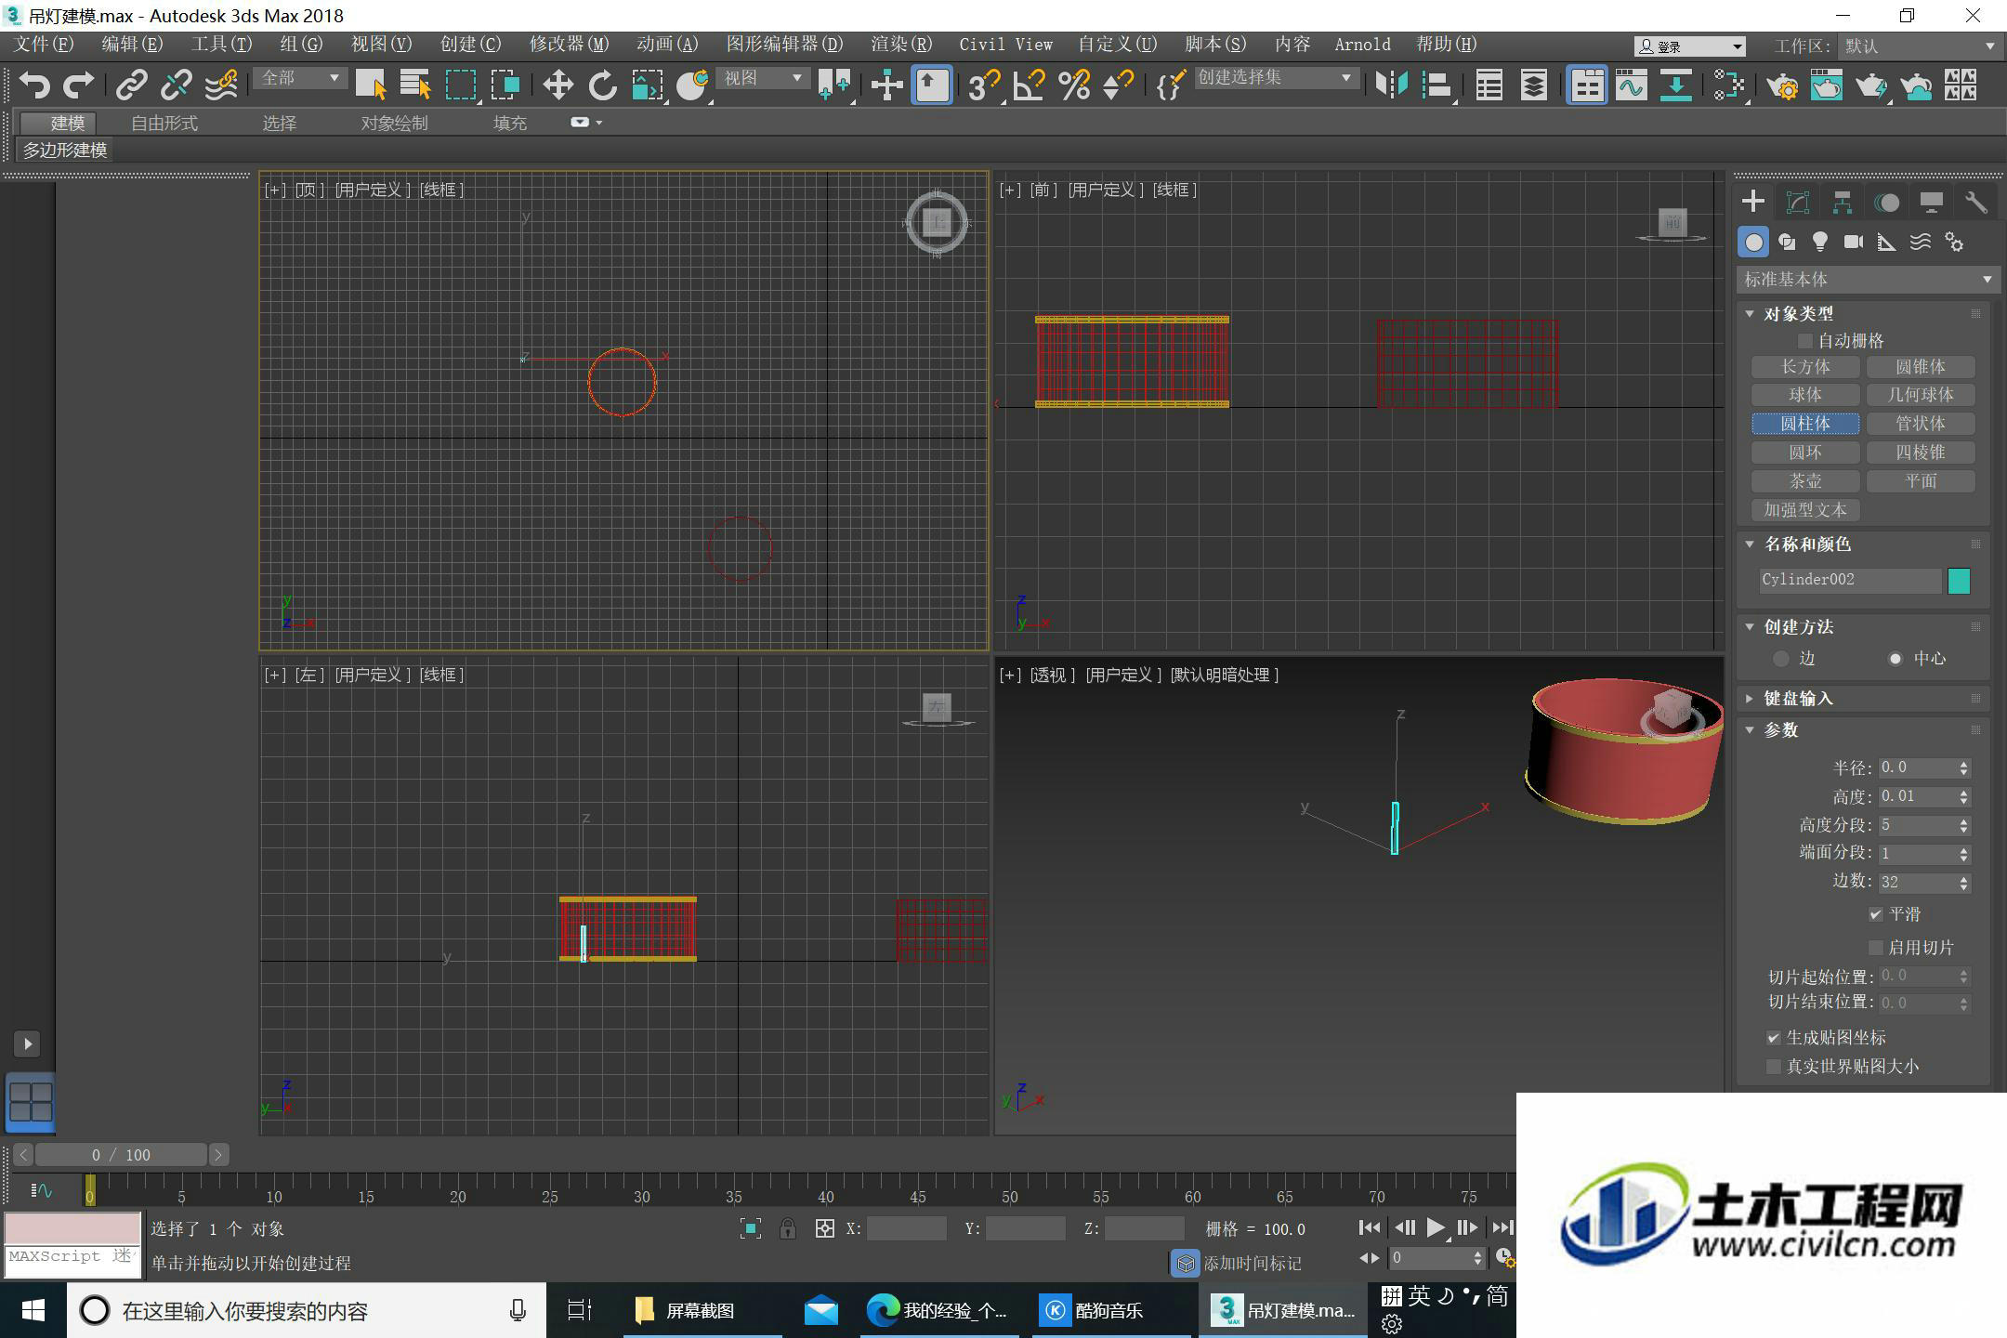Open the Utilities wrench panel tab
2007x1338 pixels.
1976,203
